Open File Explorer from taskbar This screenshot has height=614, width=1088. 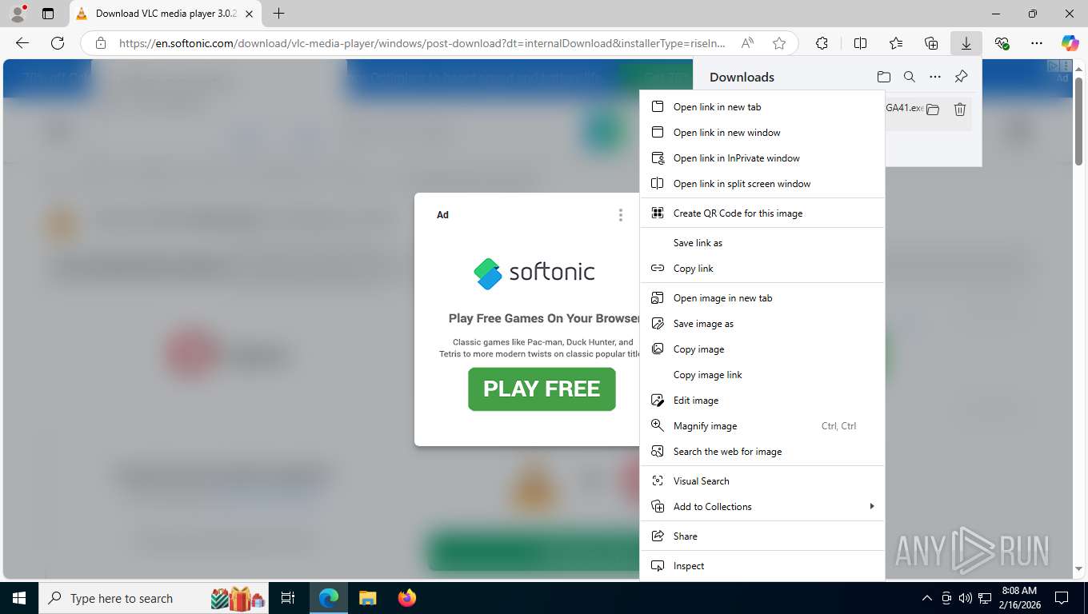click(367, 598)
